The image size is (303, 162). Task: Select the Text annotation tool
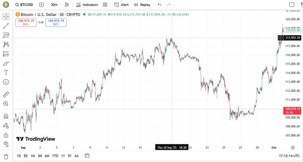(6, 72)
